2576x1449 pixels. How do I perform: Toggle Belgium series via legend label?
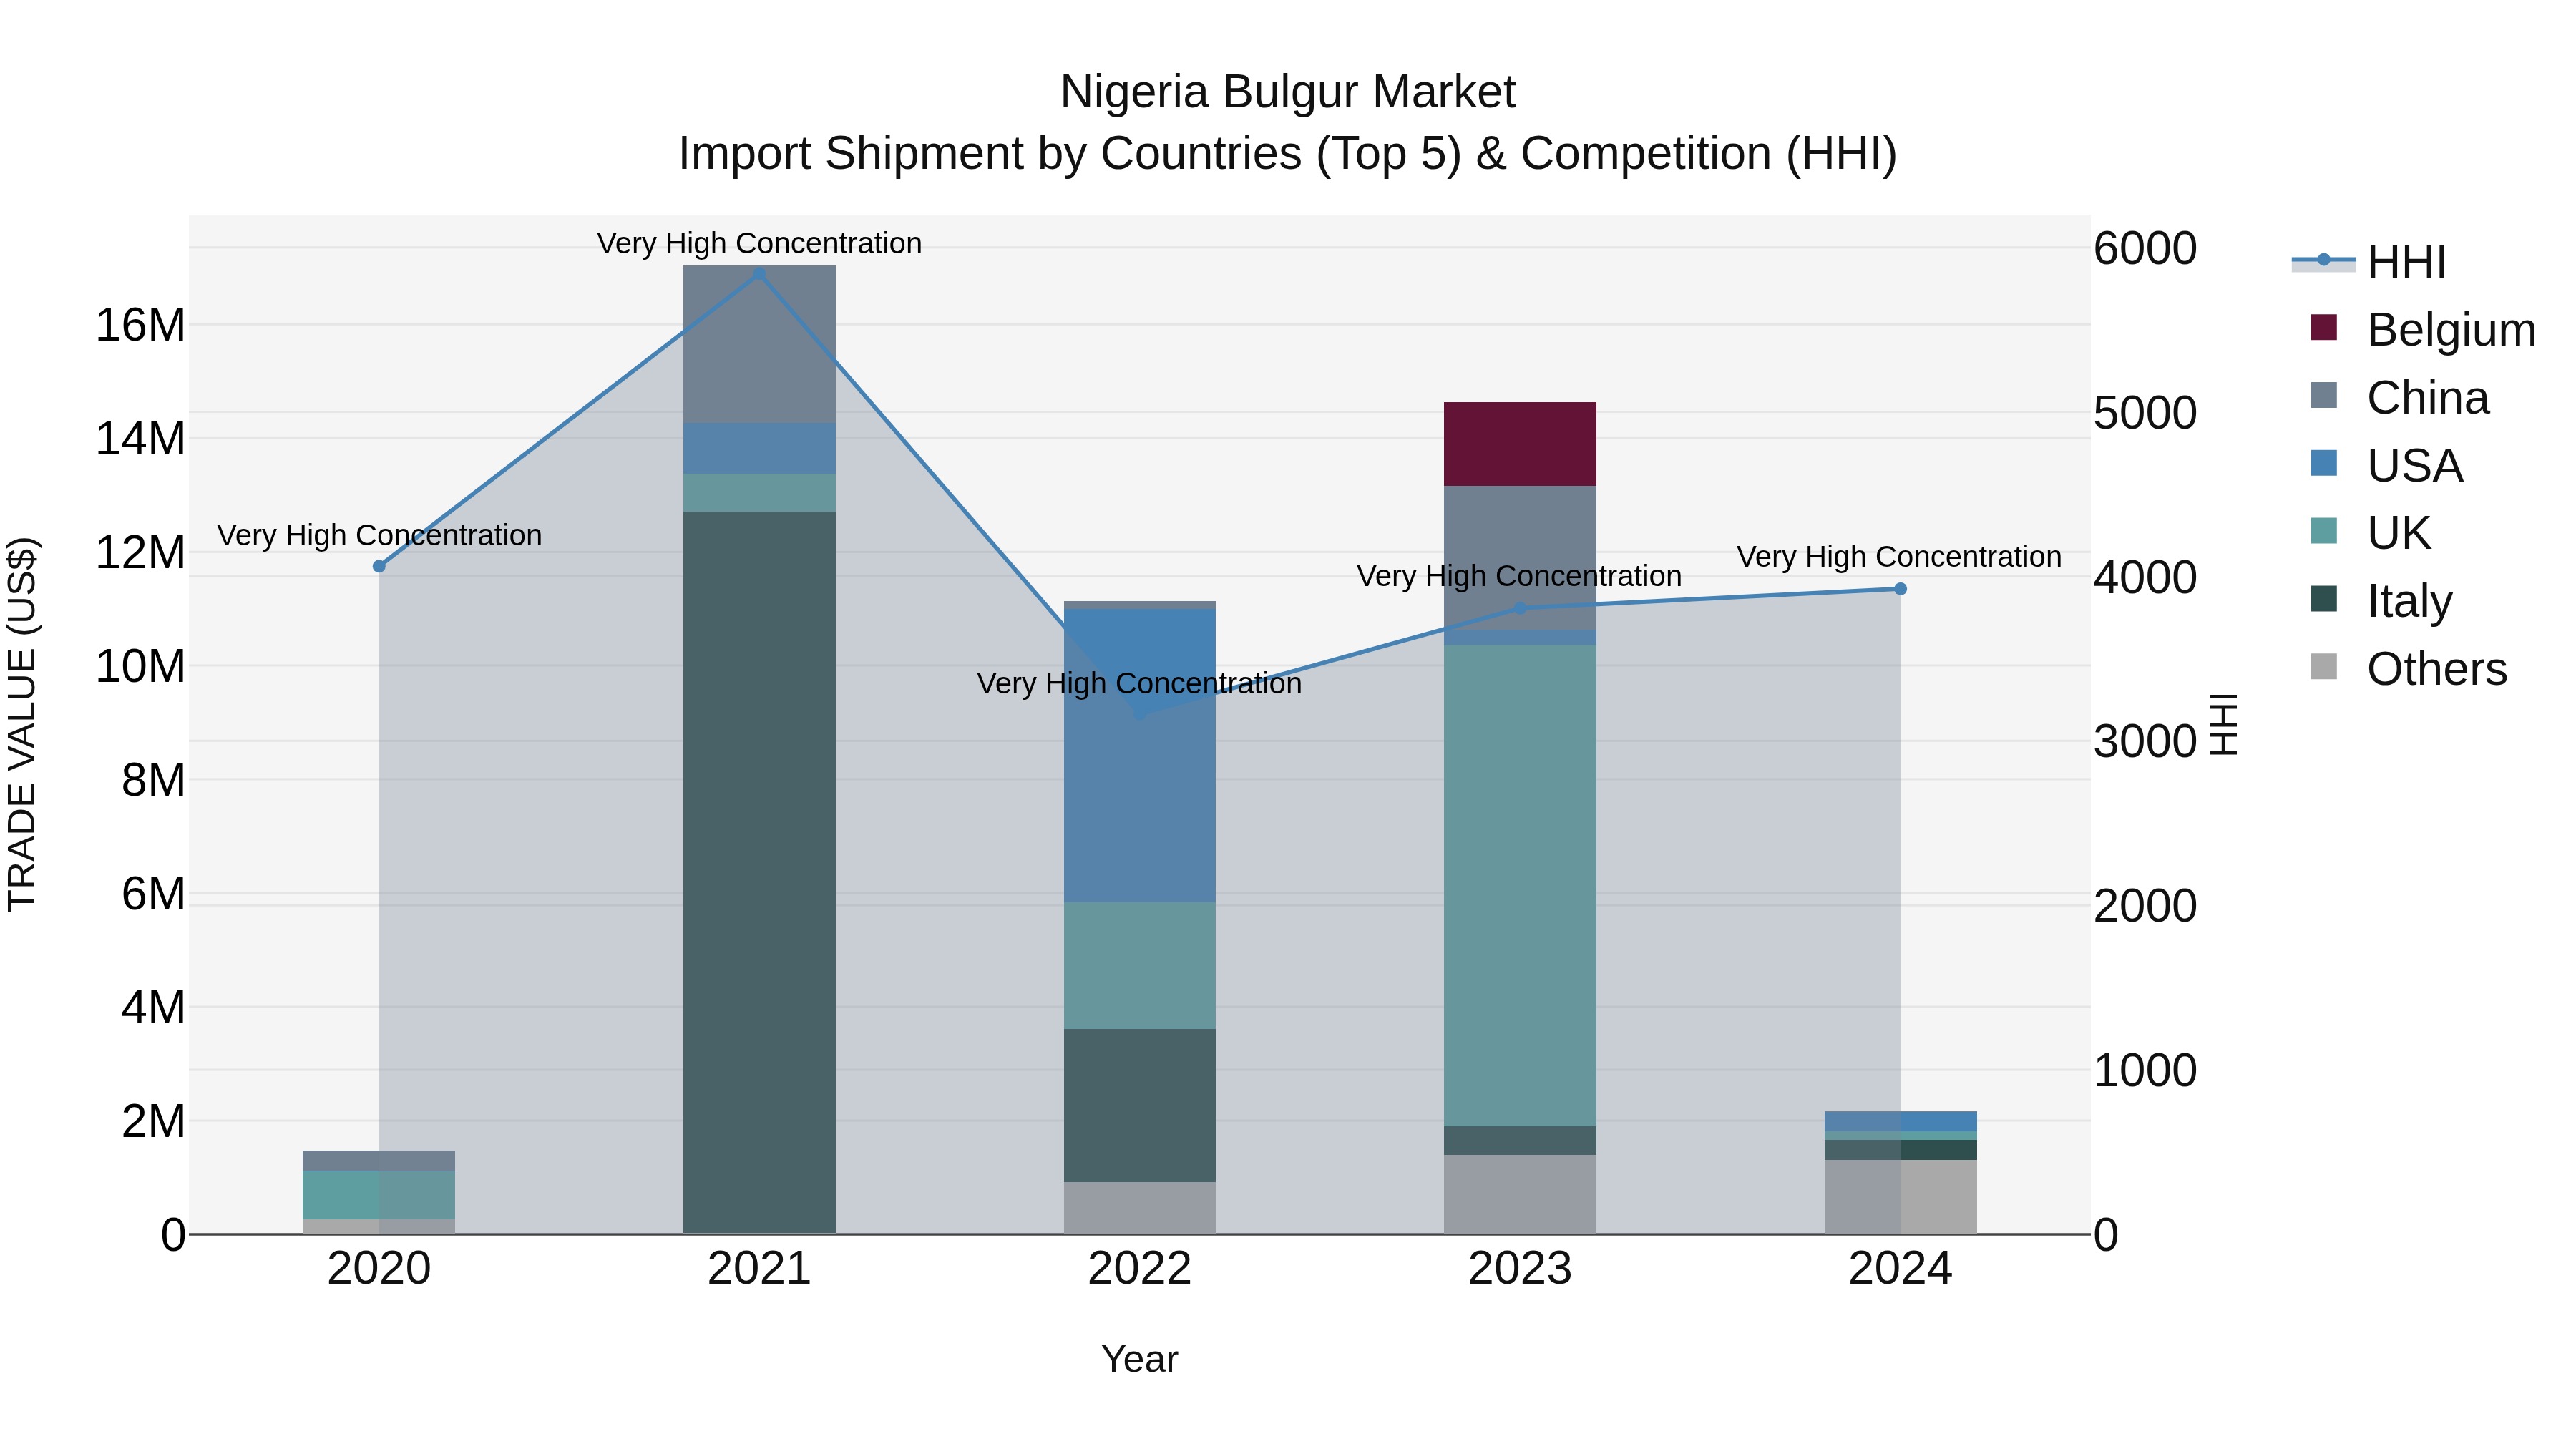(x=2451, y=330)
